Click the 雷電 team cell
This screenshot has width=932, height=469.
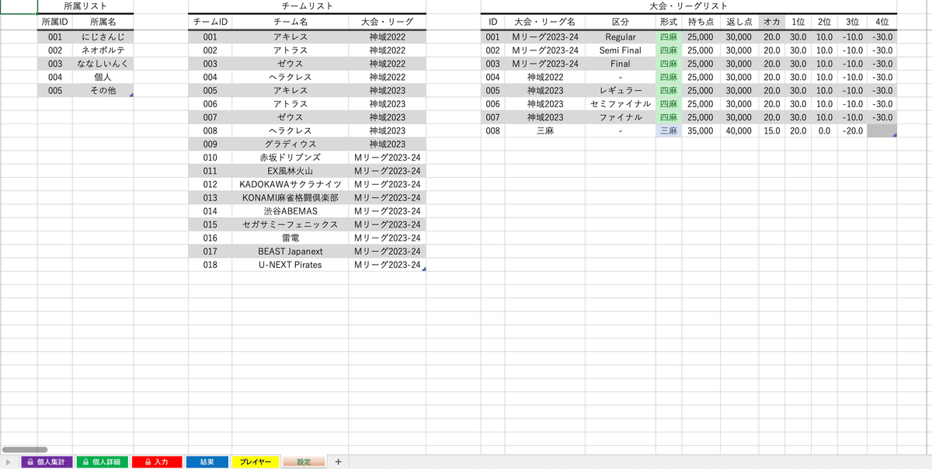(290, 238)
